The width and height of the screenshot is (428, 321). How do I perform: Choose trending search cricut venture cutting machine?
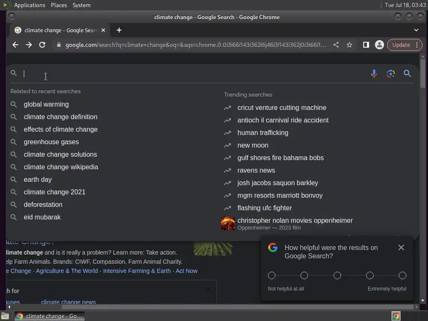(x=282, y=107)
